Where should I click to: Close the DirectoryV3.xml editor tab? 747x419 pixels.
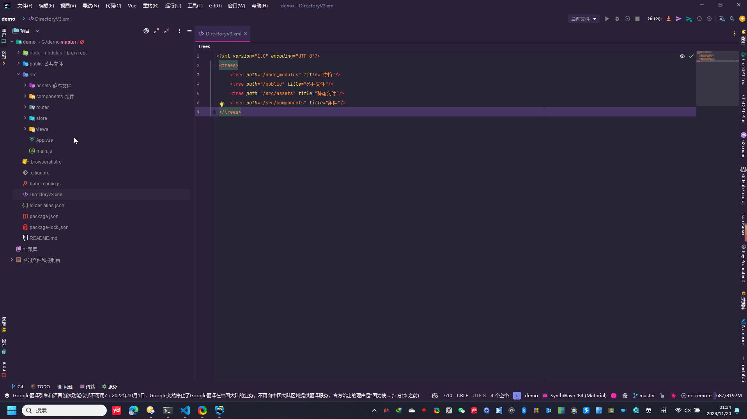pyautogui.click(x=246, y=34)
